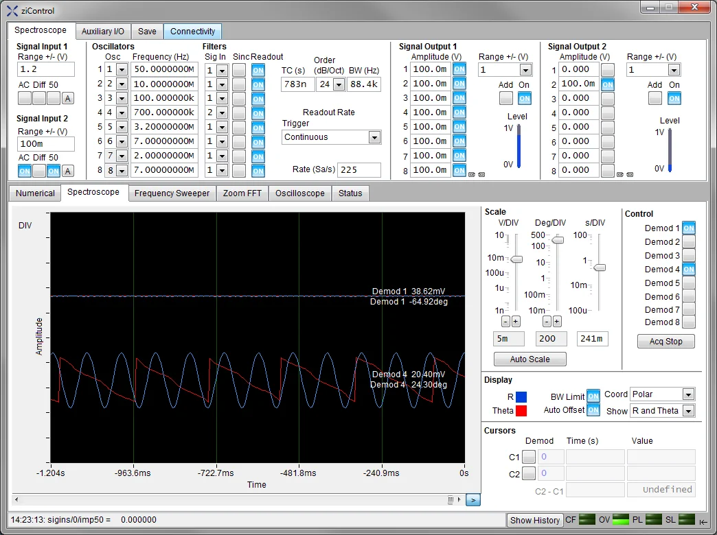This screenshot has height=535, width=717.
Task: Click the s/DIV scale slider handle
Action: click(600, 267)
